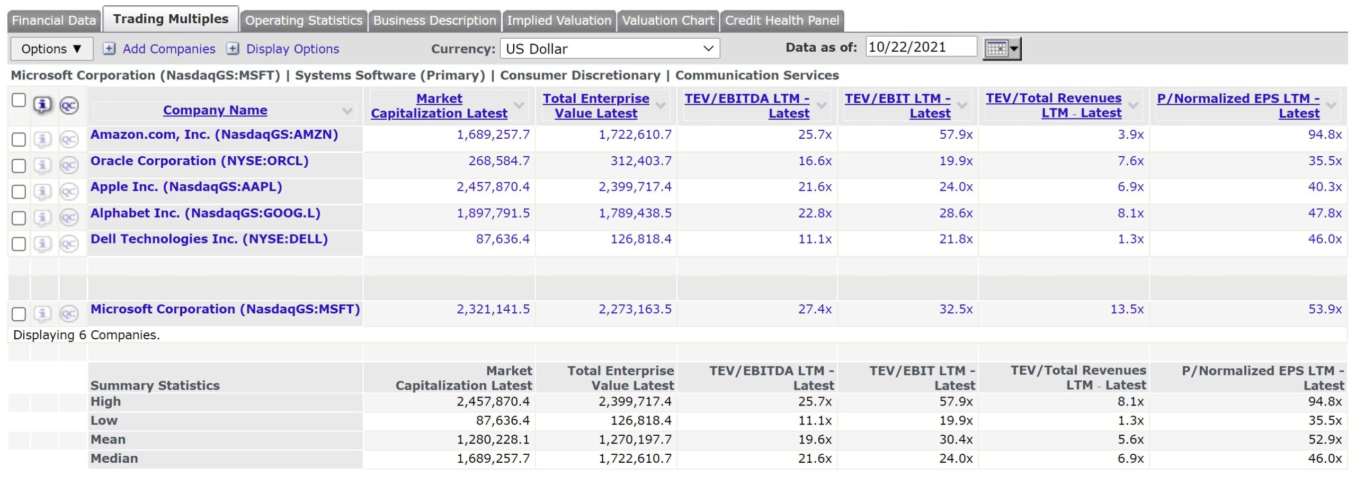Open Microsoft Corporation company link
This screenshot has height=477, width=1356.
tap(225, 309)
